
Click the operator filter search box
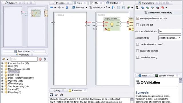pyautogui.click(x=24, y=59)
